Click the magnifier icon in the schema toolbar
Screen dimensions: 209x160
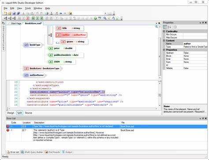[104, 19]
